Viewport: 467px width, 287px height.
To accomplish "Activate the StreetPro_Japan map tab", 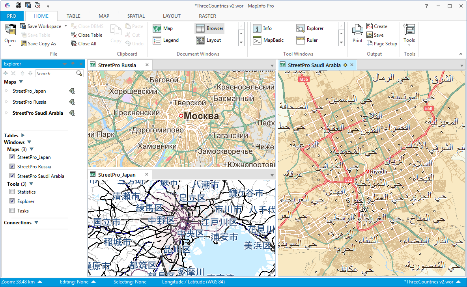I will 117,175.
